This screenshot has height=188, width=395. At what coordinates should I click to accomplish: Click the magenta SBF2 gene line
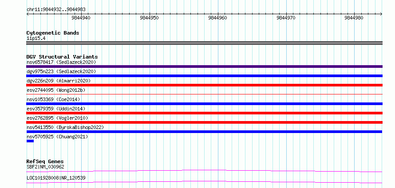[204, 171]
